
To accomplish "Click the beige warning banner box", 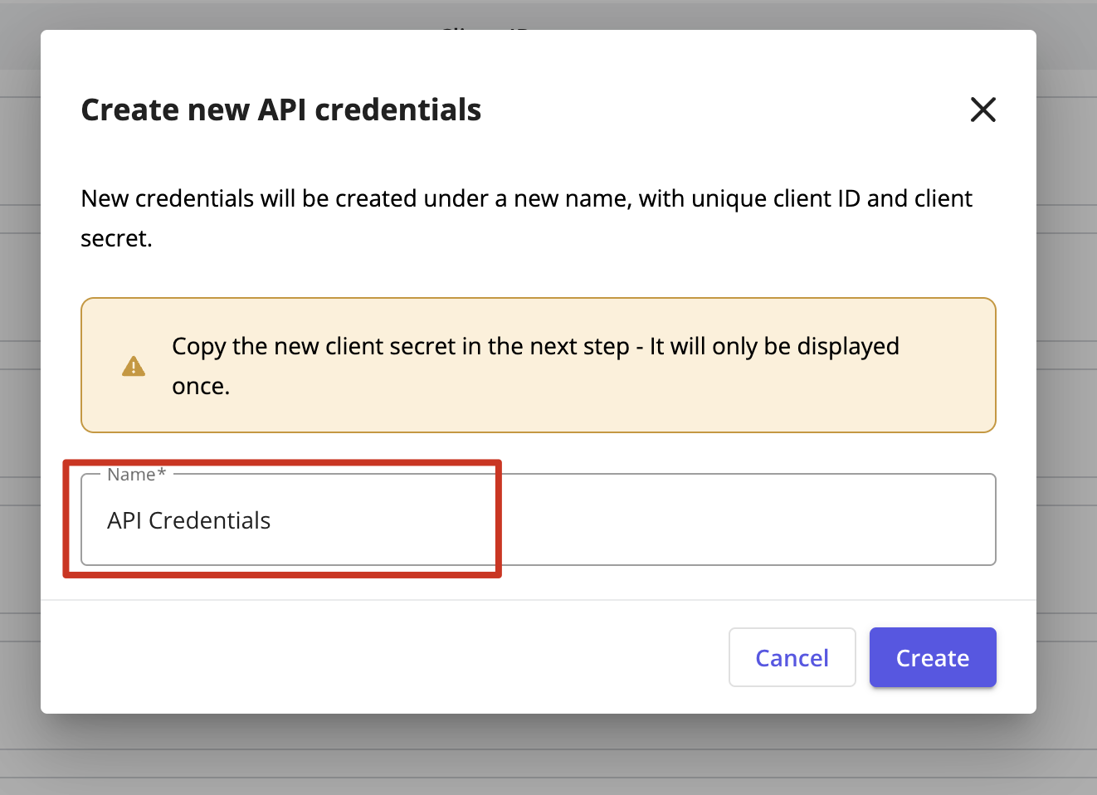I will [x=539, y=365].
